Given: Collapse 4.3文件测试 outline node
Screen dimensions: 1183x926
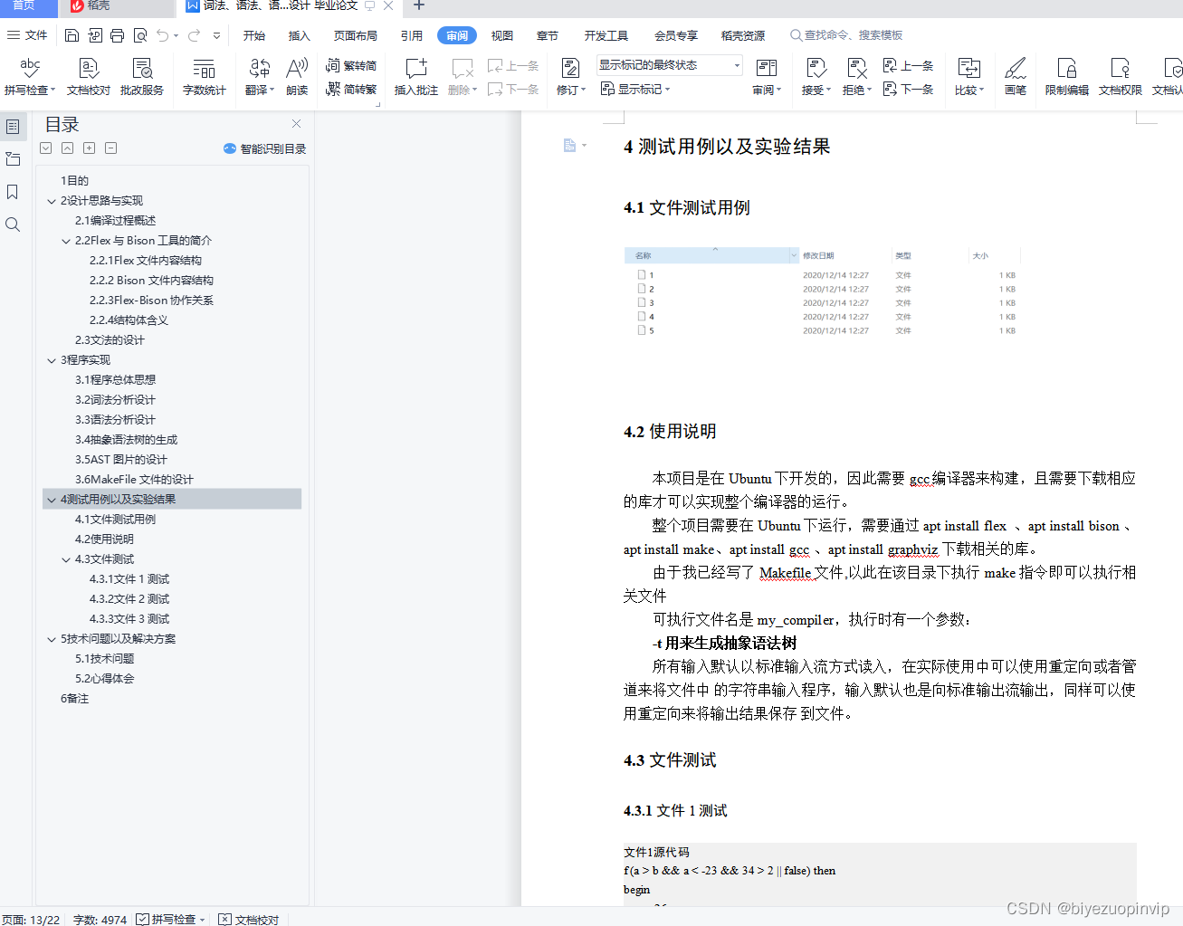Looking at the screenshot, I should click(66, 559).
